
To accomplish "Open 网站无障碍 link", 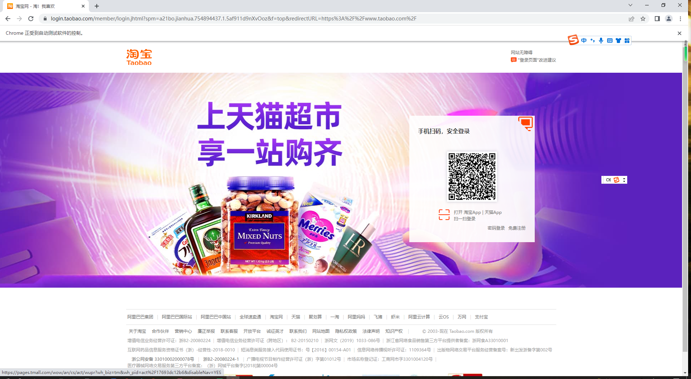I will click(x=521, y=52).
